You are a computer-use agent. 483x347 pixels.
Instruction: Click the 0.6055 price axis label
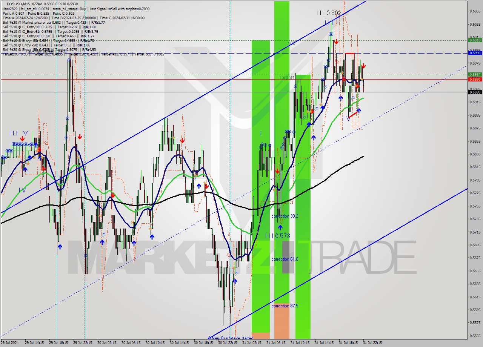pyautogui.click(x=475, y=11)
